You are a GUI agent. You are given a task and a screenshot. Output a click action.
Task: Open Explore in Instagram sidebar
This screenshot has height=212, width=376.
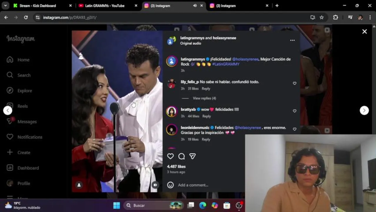19,91
